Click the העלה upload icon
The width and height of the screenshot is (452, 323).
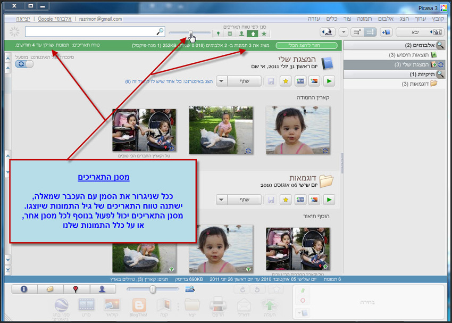click(269, 307)
